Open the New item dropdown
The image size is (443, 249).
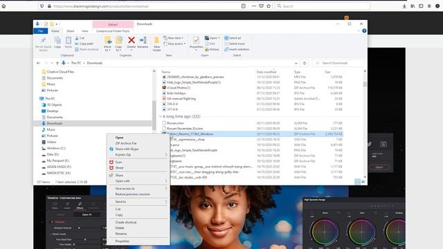coord(174,38)
